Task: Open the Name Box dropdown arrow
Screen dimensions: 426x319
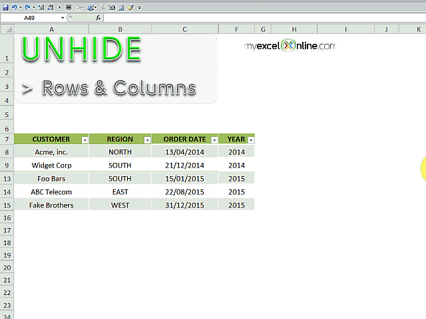Action: point(63,18)
